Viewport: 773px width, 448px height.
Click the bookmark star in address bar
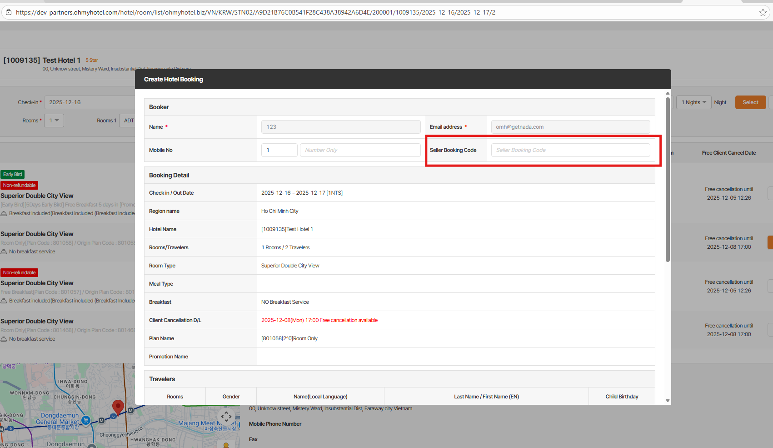763,12
